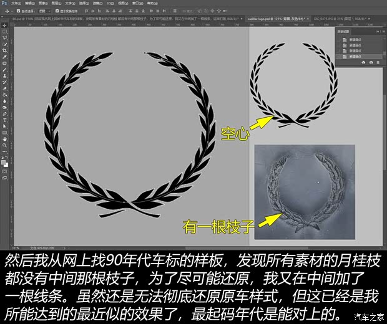Open the Move tool preset picker arrow
387x324 pixels.
click(12, 11)
